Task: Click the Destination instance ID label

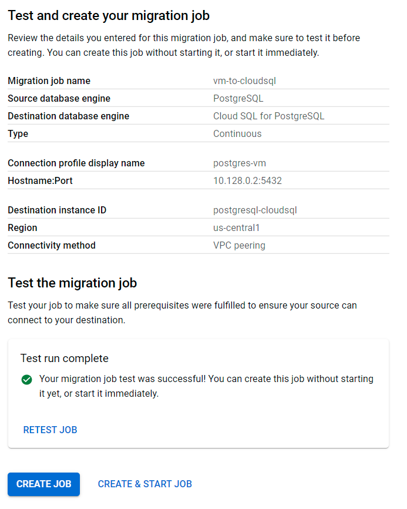Action: [57, 210]
